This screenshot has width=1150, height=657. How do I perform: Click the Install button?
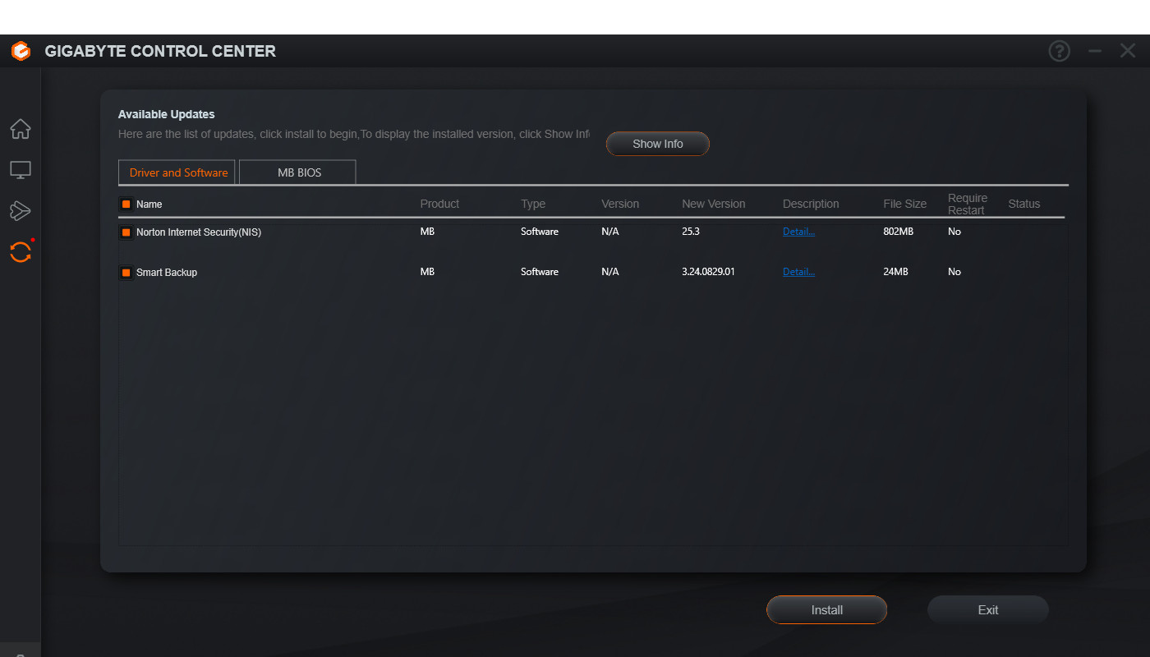point(827,610)
